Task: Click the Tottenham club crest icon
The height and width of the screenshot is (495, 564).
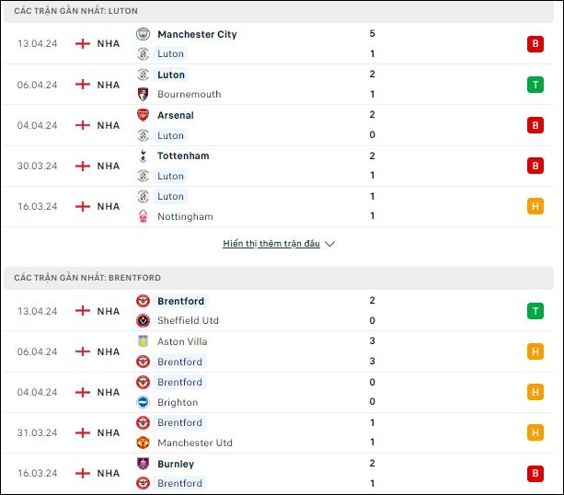Action: point(144,155)
